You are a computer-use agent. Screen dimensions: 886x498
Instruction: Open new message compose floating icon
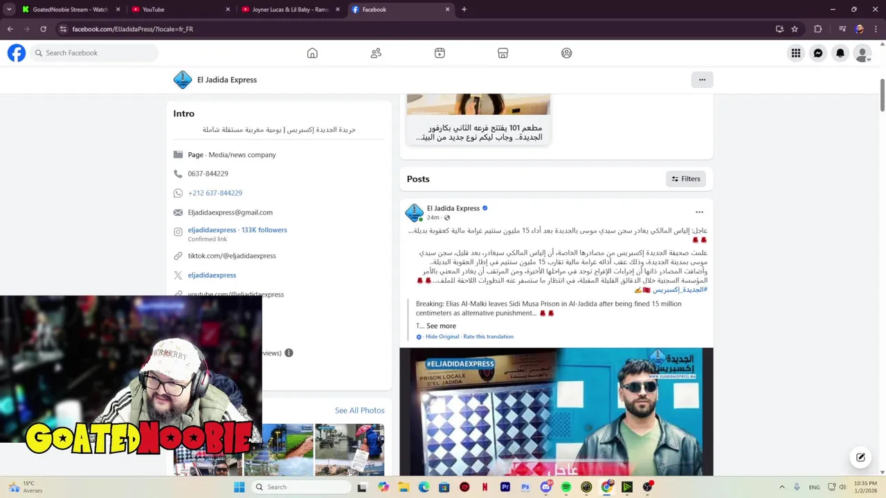coord(860,457)
